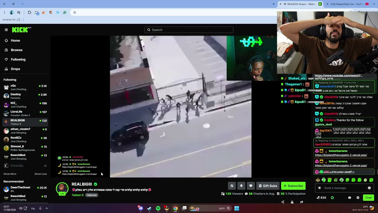
Task: Open Spotify from the taskbar
Action: tap(158, 208)
